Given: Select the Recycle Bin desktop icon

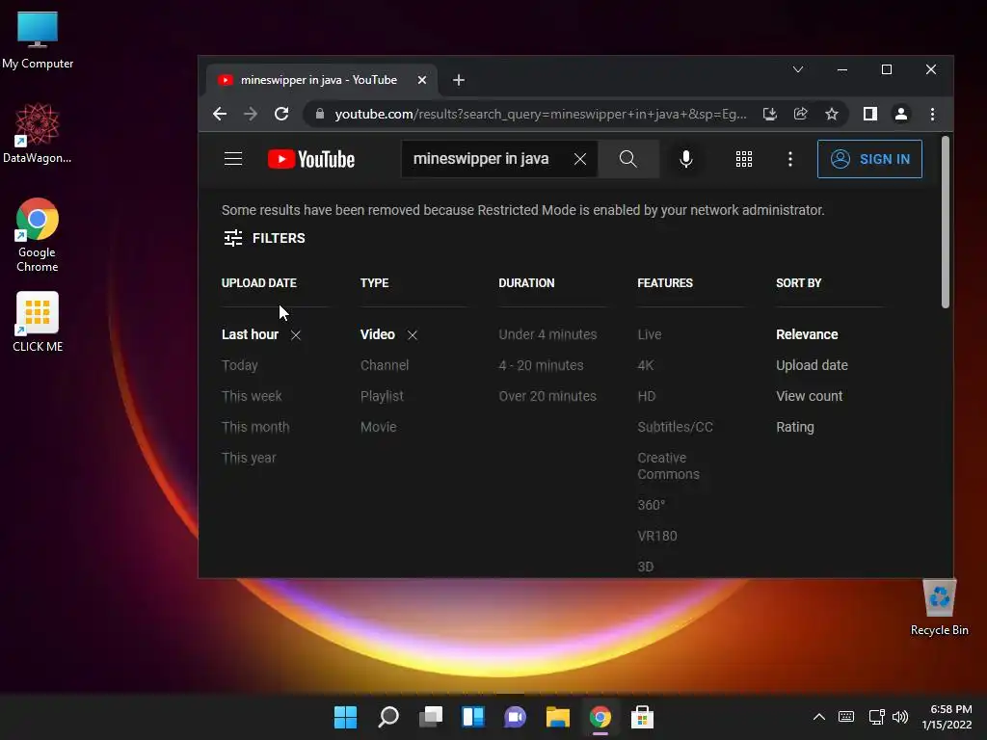Looking at the screenshot, I should (x=939, y=607).
